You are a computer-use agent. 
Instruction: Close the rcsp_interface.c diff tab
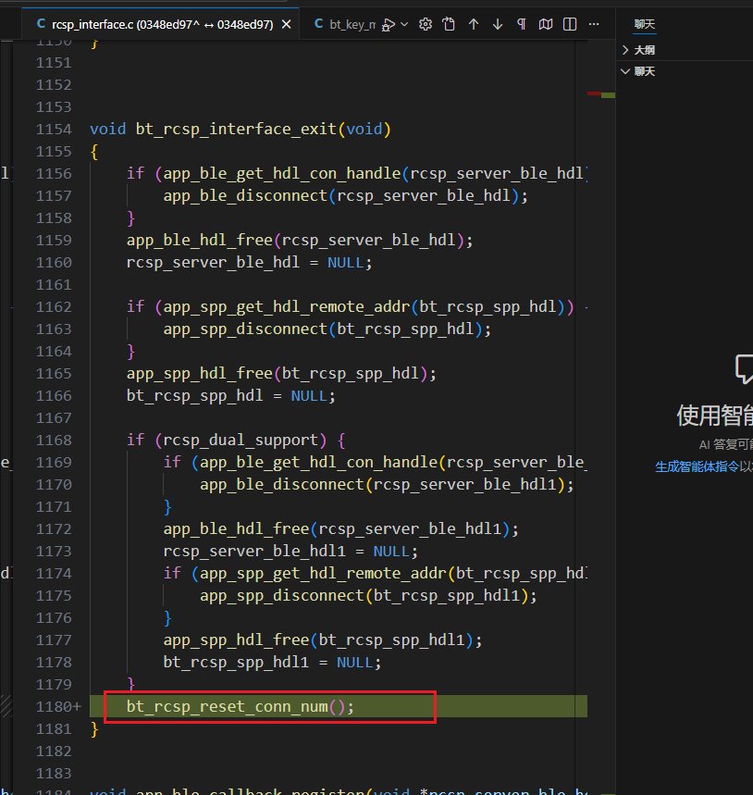[x=286, y=24]
